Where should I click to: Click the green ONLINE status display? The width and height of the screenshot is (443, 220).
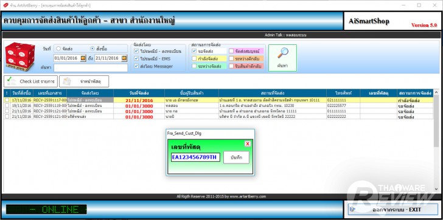[x=46, y=209]
